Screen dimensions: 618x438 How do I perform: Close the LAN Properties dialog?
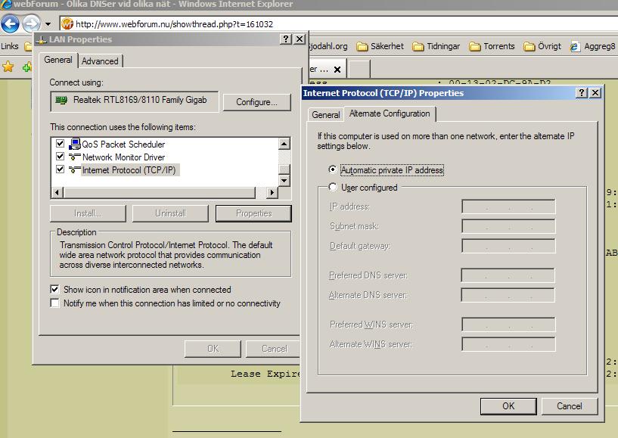point(300,39)
